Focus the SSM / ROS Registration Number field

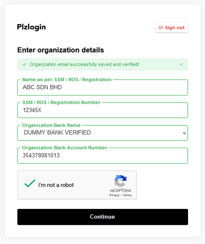point(103,110)
